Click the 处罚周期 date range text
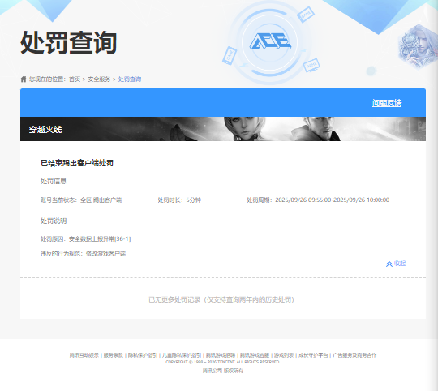Viewport: 438px width, 391px height. pos(318,200)
